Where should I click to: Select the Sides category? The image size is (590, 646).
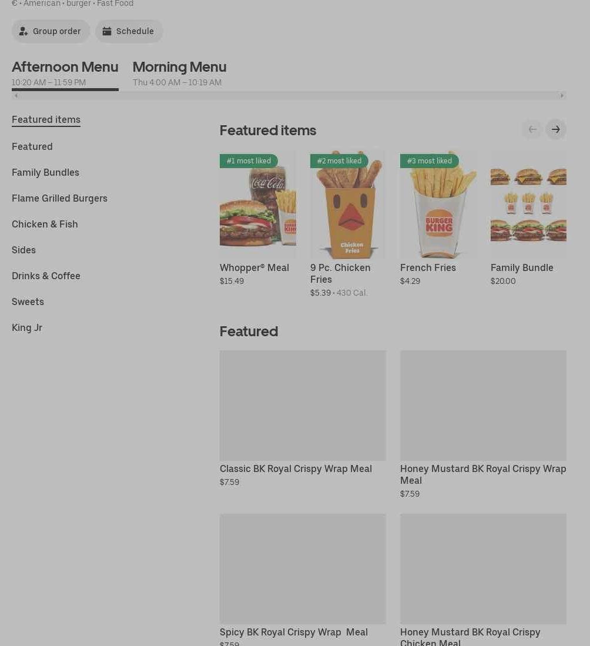24,250
